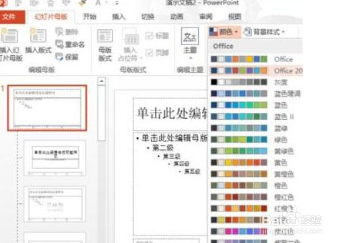Image resolution: width=341 pixels, height=243 pixels.
Task: Choose the 蓝绿 color scheme
Action: [256, 128]
